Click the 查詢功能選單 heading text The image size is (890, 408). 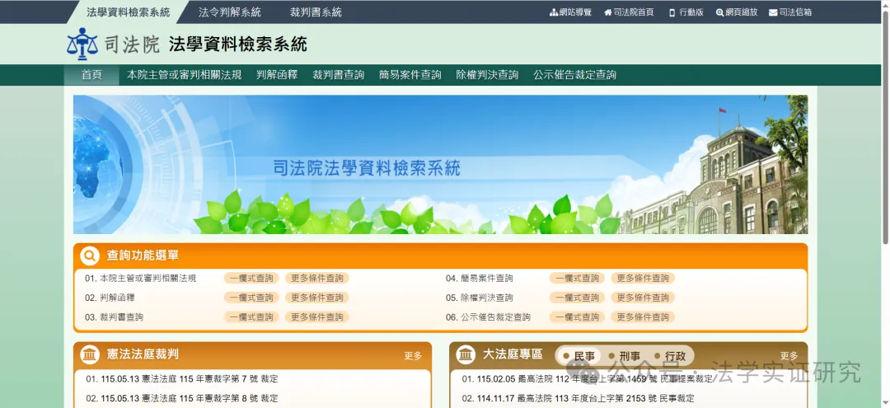pos(143,256)
